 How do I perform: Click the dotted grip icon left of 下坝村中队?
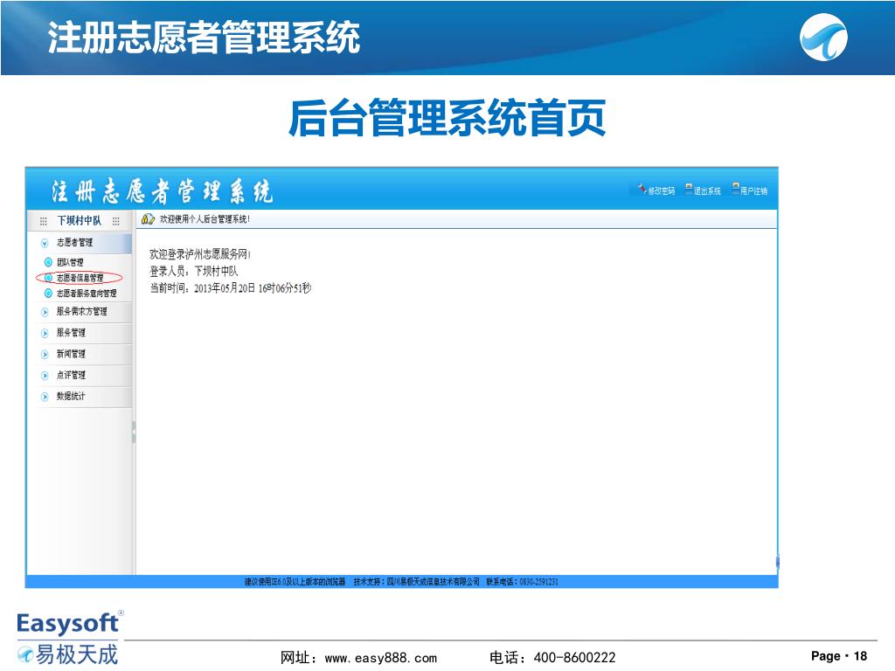coord(44,221)
